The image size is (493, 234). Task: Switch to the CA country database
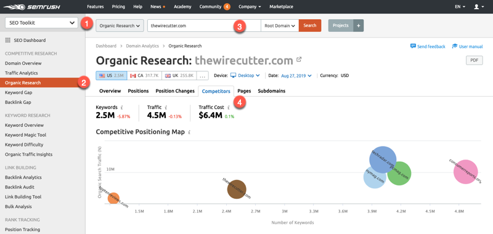(145, 76)
